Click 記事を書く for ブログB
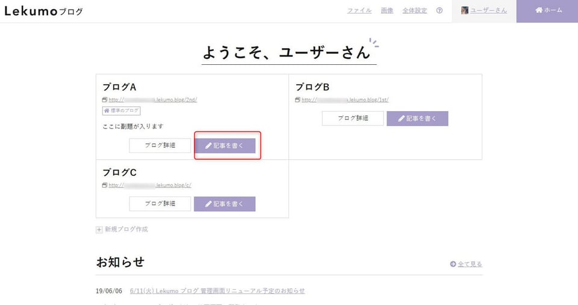 coord(417,119)
